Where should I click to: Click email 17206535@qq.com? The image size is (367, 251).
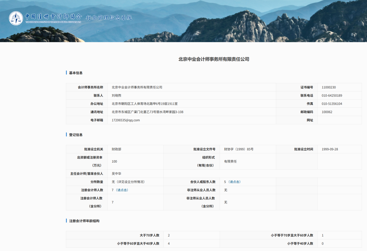tap(126, 120)
